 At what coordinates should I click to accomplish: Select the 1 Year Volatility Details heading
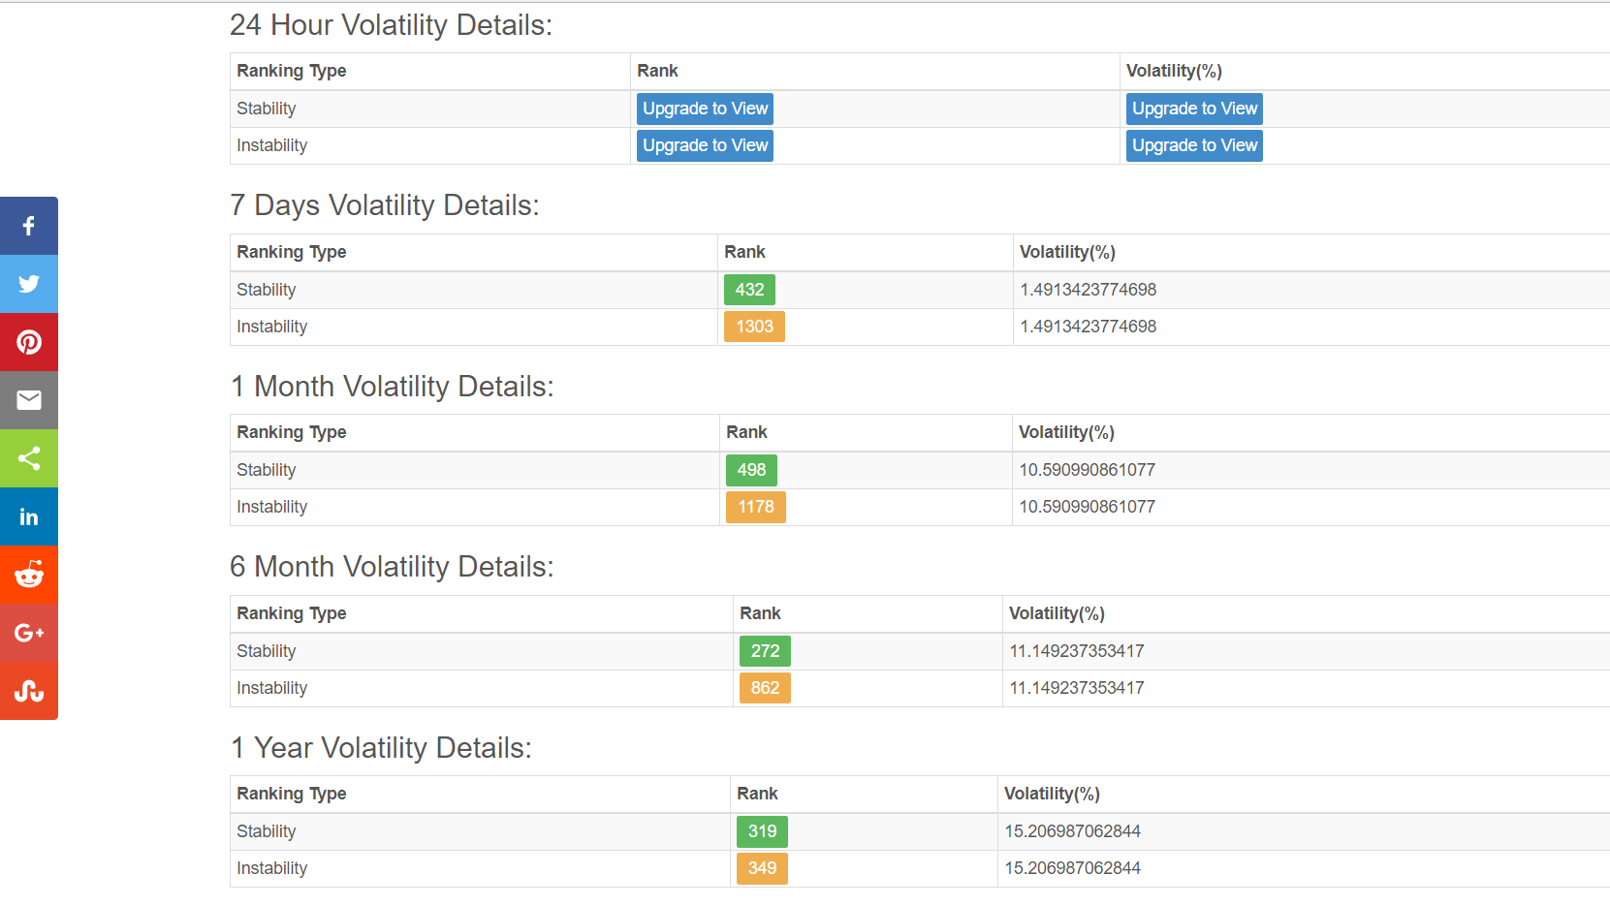click(x=381, y=748)
